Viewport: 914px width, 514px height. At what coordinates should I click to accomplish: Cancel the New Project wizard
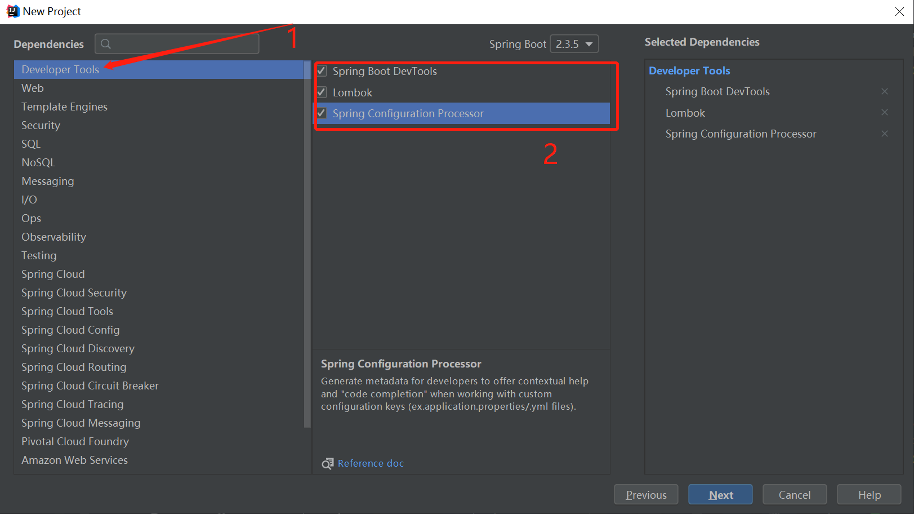[795, 495]
